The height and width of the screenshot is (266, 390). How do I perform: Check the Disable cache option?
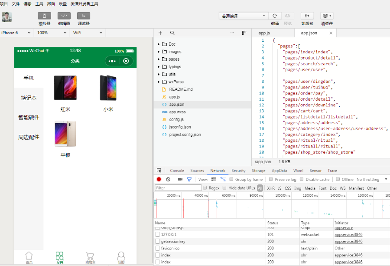pyautogui.click(x=302, y=179)
